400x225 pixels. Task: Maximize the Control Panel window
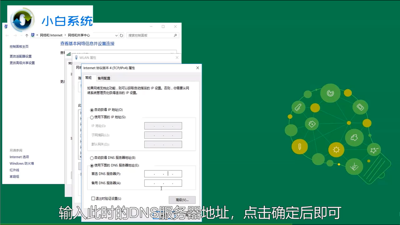(163, 26)
